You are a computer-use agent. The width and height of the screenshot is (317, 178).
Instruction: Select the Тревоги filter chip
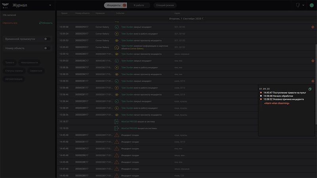tap(10, 62)
